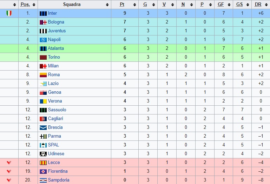Click the GS column header
Screen dimensions: 270x184
pyautogui.click(x=239, y=5)
